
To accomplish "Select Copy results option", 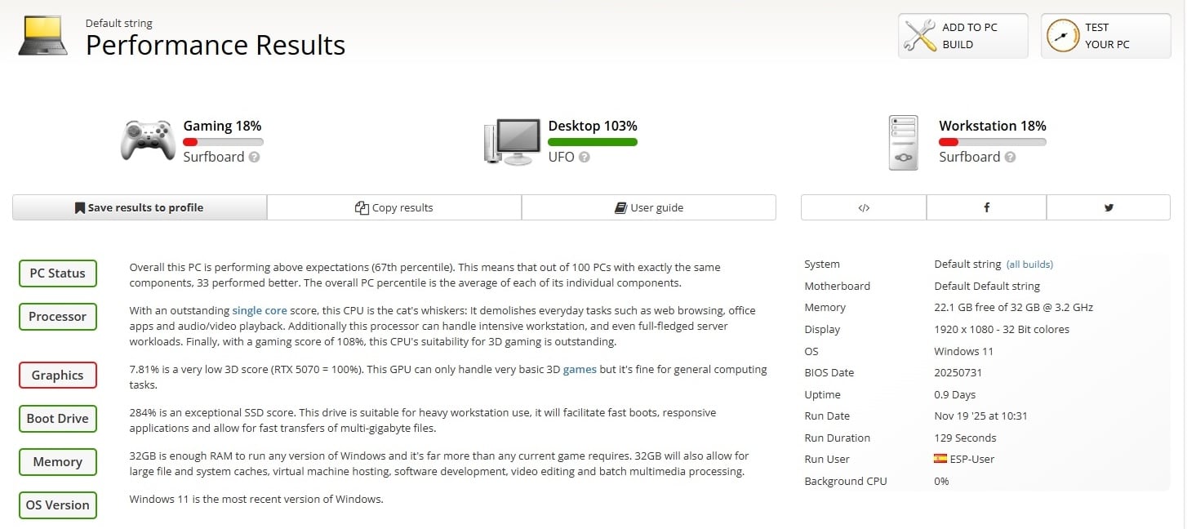I will click(x=394, y=207).
